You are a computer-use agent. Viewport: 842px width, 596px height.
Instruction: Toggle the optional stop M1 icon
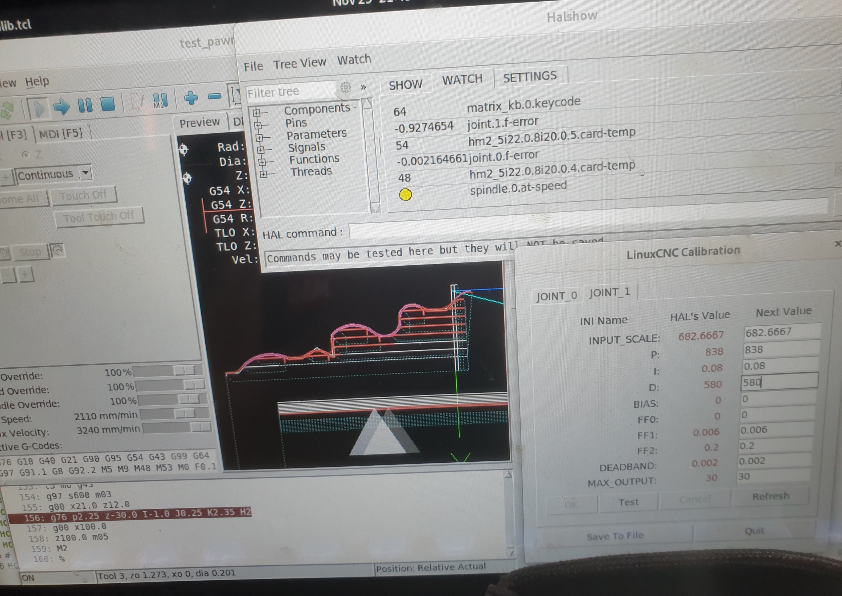pyautogui.click(x=160, y=101)
